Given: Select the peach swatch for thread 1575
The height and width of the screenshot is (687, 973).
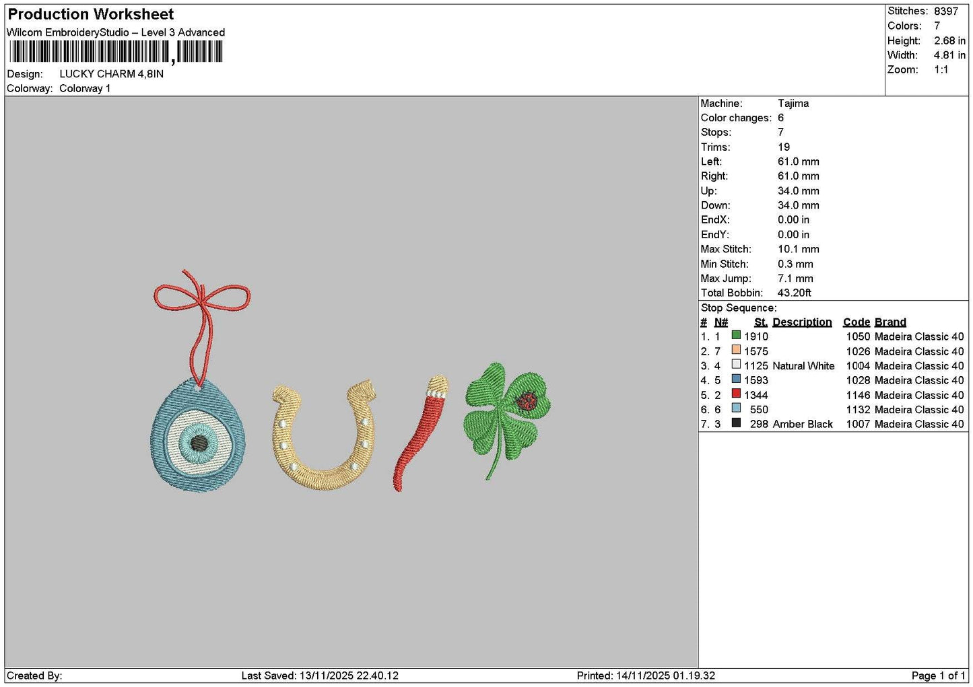Looking at the screenshot, I should tap(736, 350).
